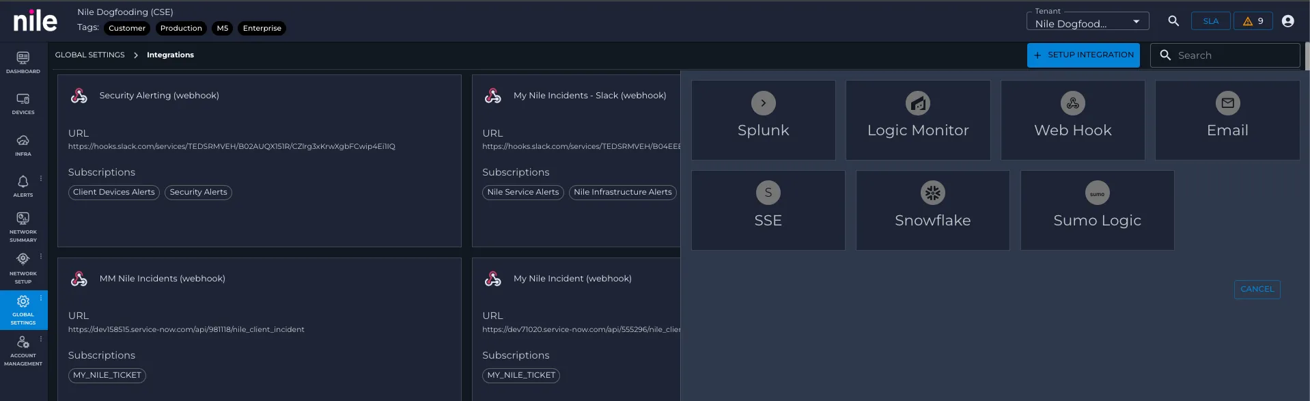
Task: Click the MM Nile Incidents ServiceNow URL
Action: tap(186, 330)
